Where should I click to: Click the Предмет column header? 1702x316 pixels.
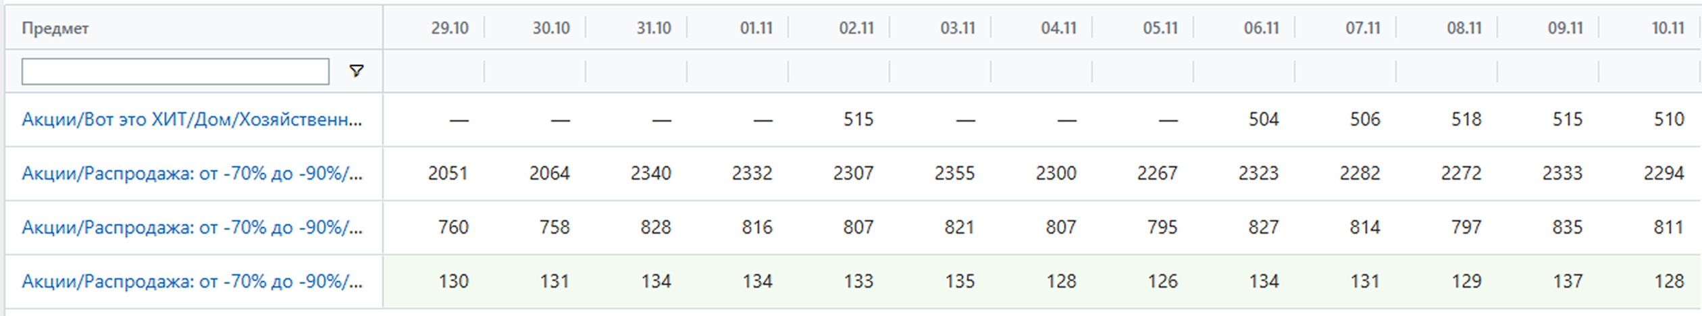[55, 28]
